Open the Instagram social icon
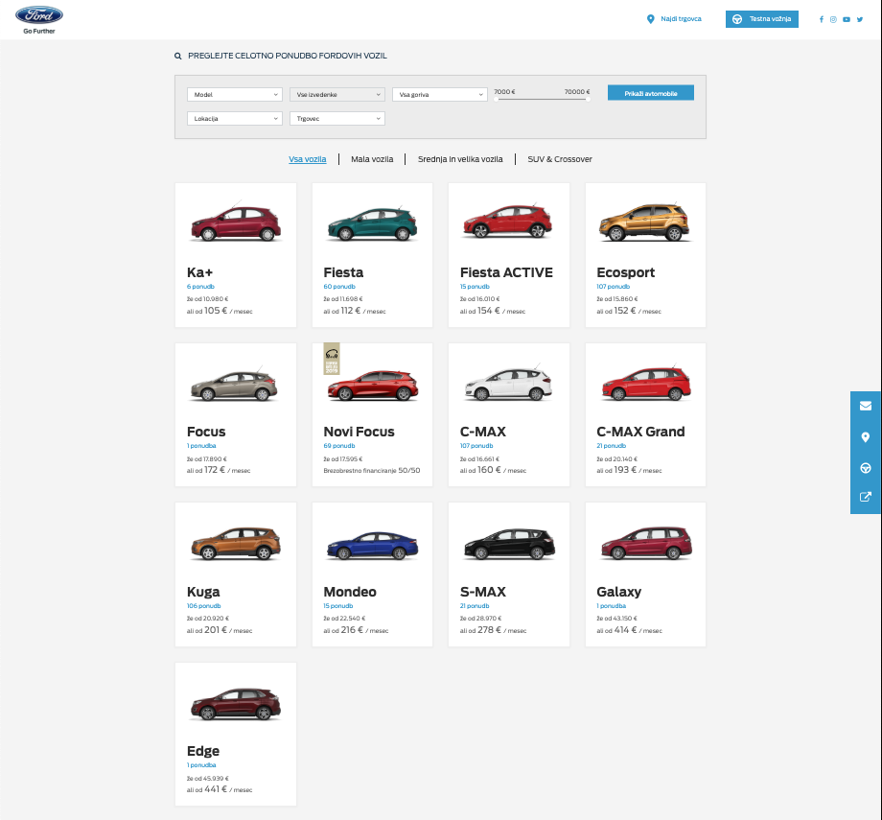 click(834, 19)
